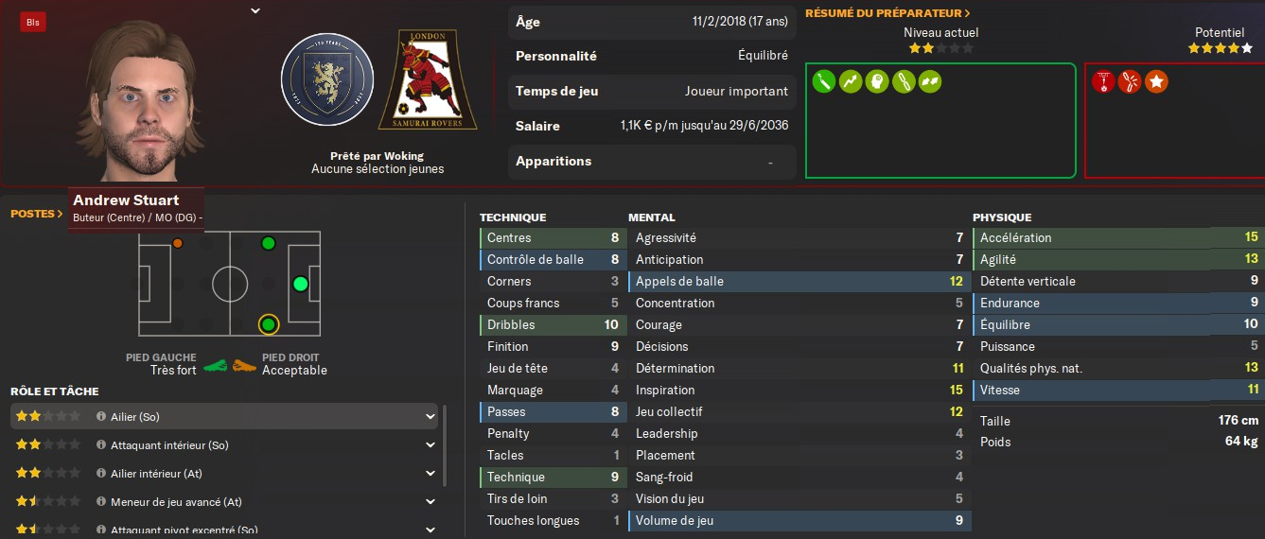Screen dimensions: 1265x539
Task: Select the centre striker position dot
Action: coord(300,284)
